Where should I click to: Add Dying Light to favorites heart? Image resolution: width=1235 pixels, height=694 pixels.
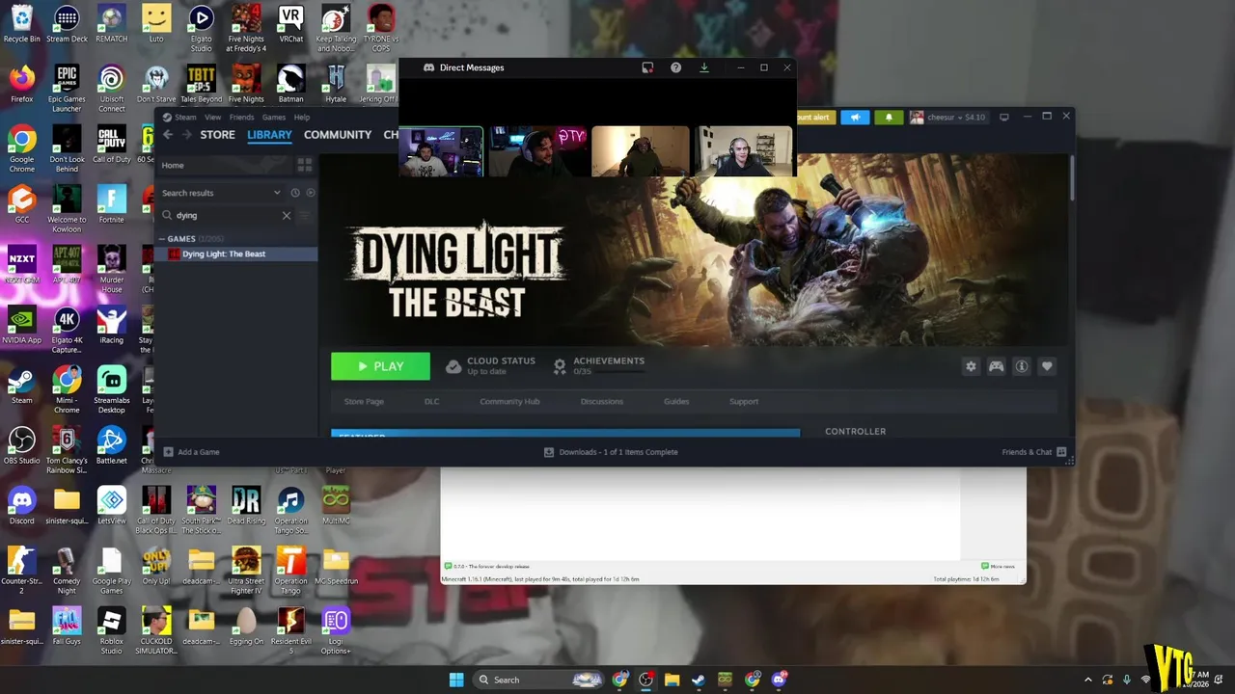coord(1046,366)
